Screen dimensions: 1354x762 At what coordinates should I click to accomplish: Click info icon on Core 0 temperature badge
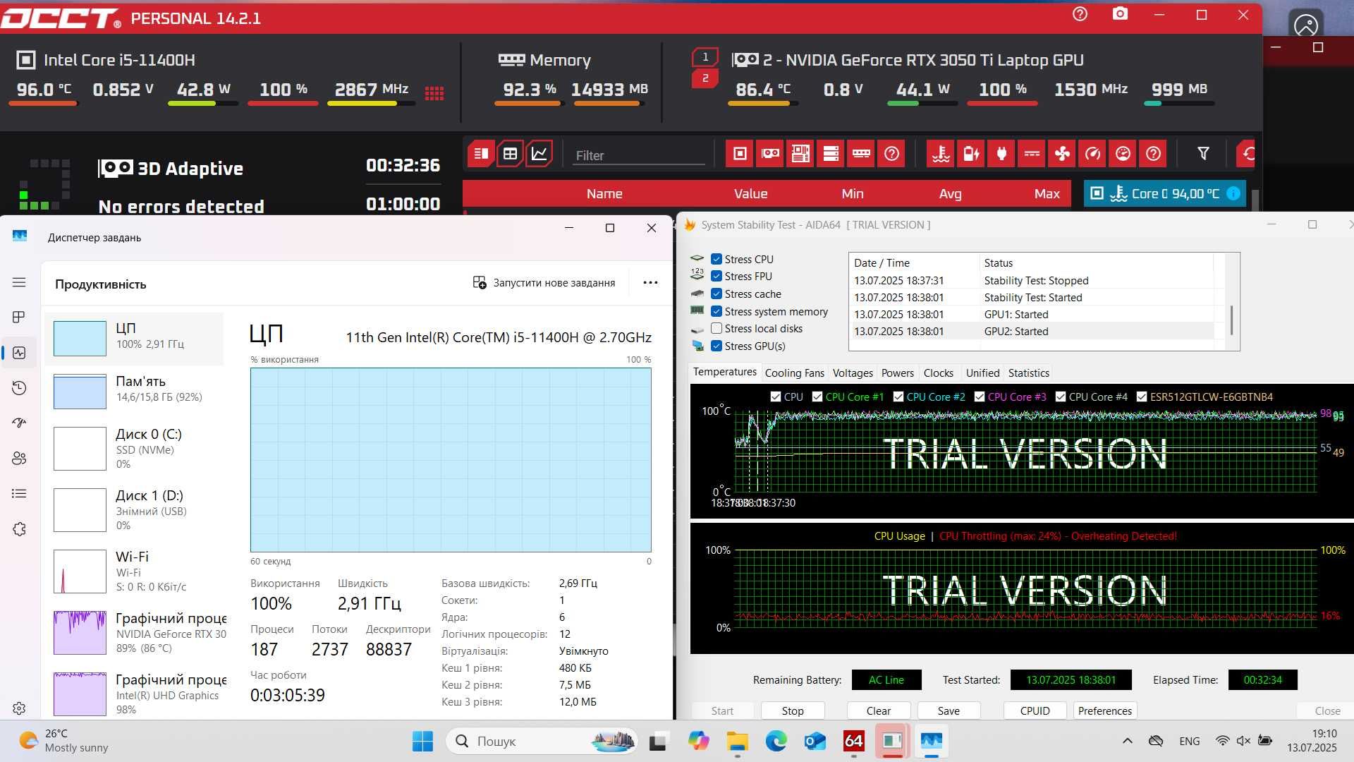[1233, 193]
